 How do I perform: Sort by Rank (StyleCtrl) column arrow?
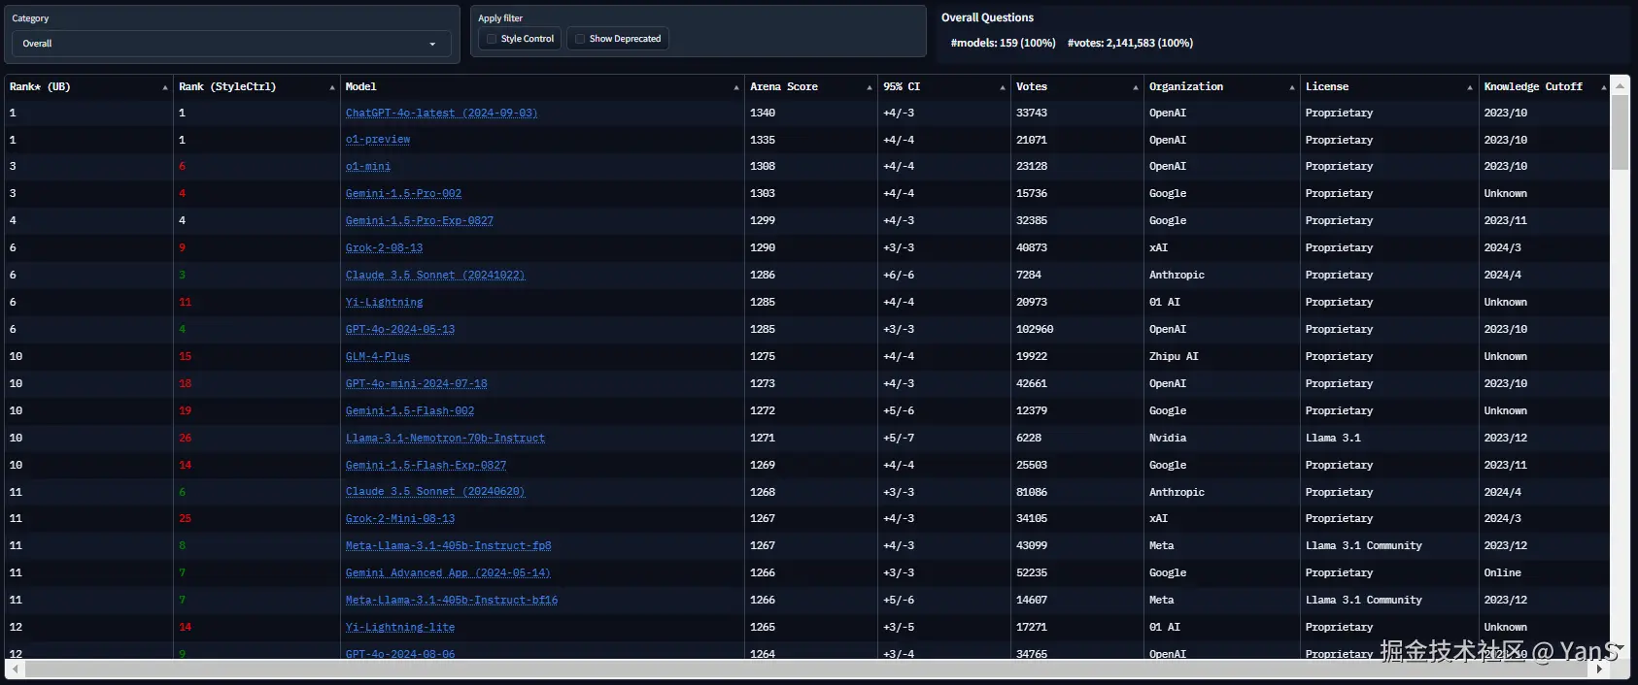click(x=332, y=87)
